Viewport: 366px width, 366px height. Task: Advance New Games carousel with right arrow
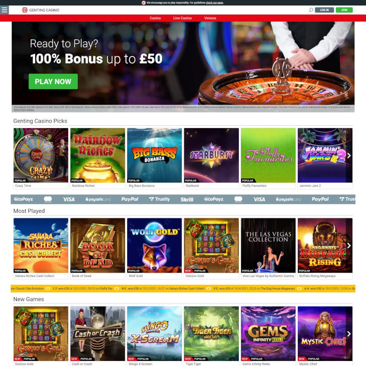tap(349, 334)
